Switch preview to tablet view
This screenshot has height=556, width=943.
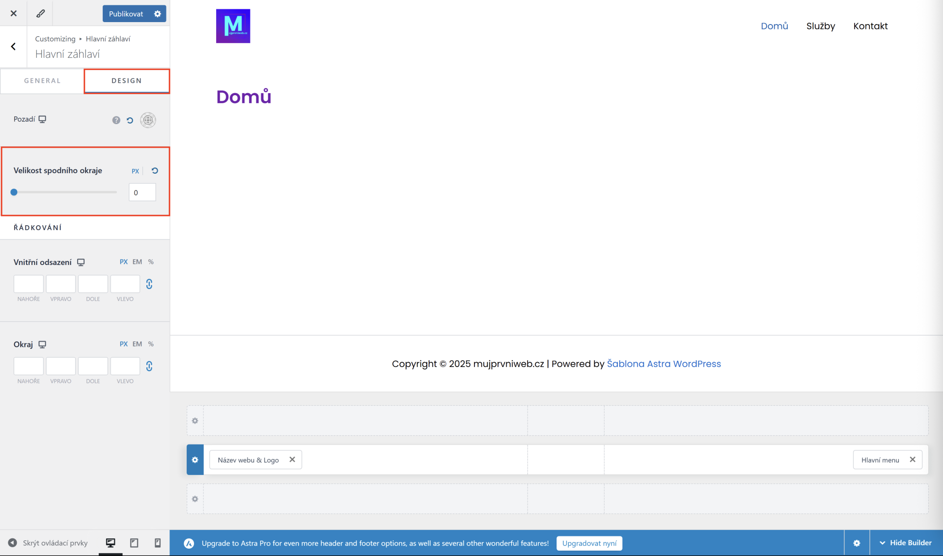134,543
